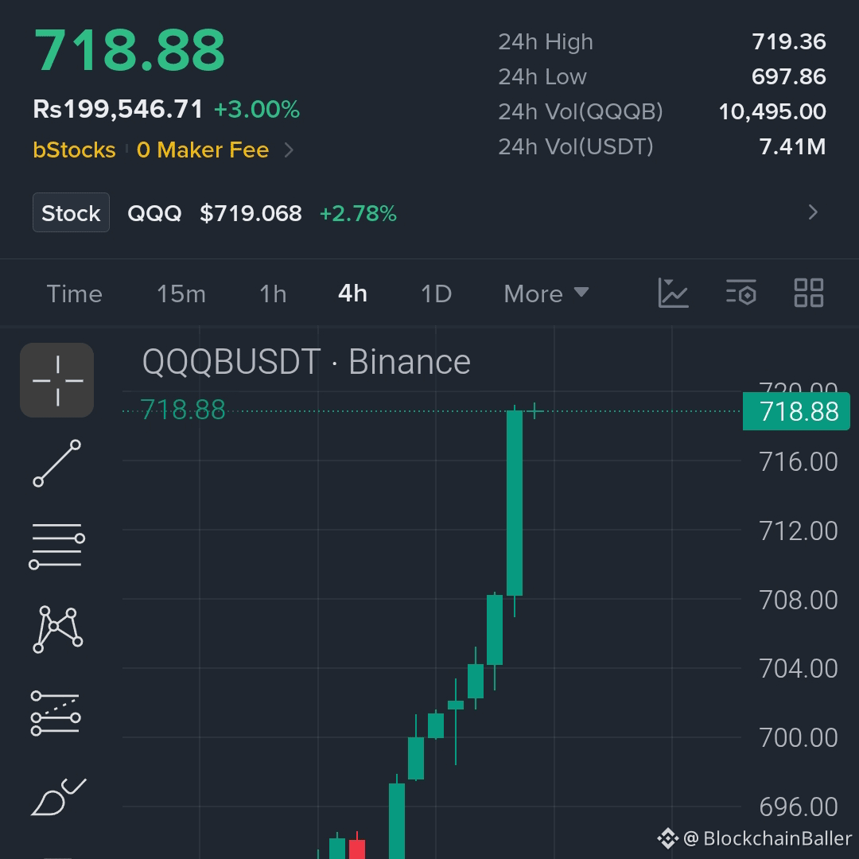Select the XABCD pattern tool

57,629
